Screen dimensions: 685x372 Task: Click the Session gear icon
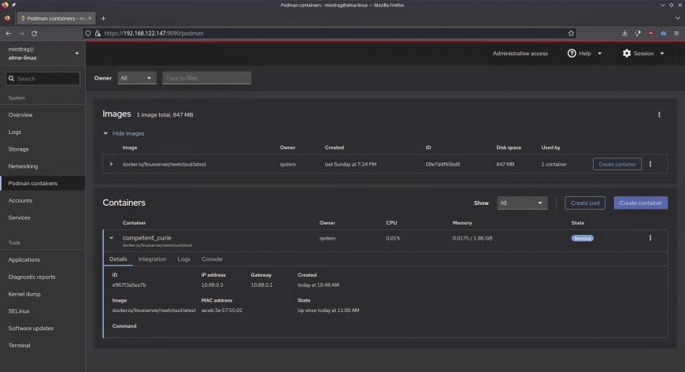627,54
